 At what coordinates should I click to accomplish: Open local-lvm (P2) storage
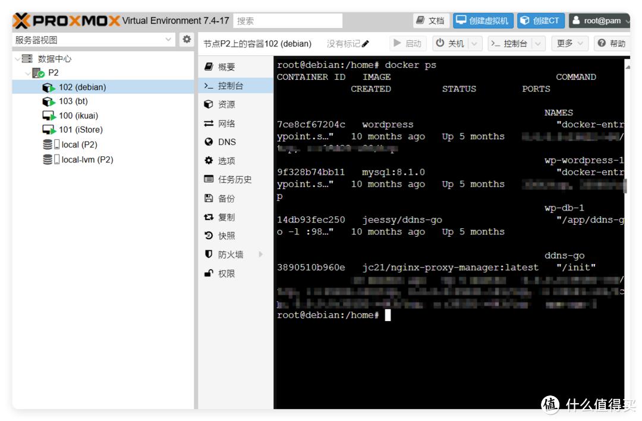pos(87,159)
